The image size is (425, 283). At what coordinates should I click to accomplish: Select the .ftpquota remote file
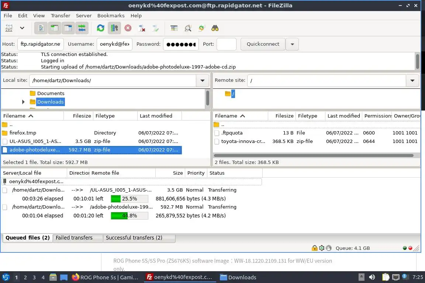point(316,133)
